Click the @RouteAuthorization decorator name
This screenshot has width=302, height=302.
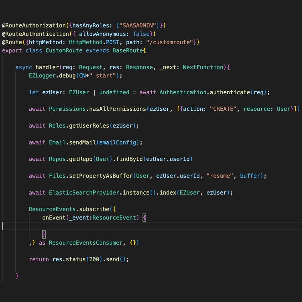tap(34, 26)
